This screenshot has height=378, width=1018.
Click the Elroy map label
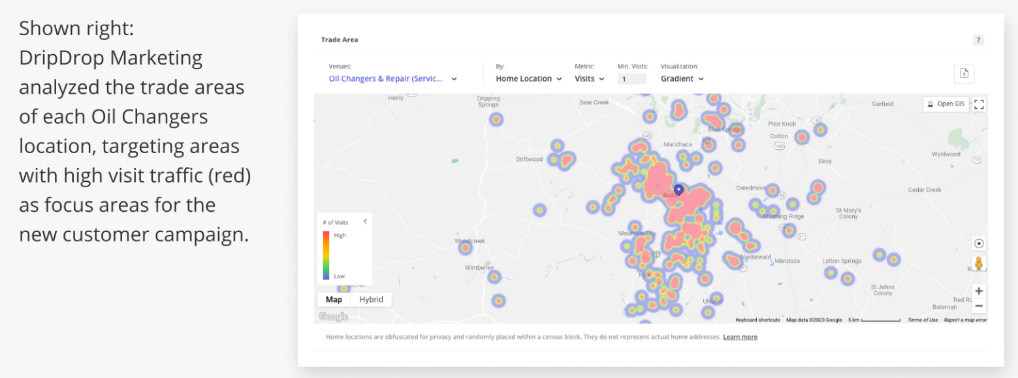point(825,161)
